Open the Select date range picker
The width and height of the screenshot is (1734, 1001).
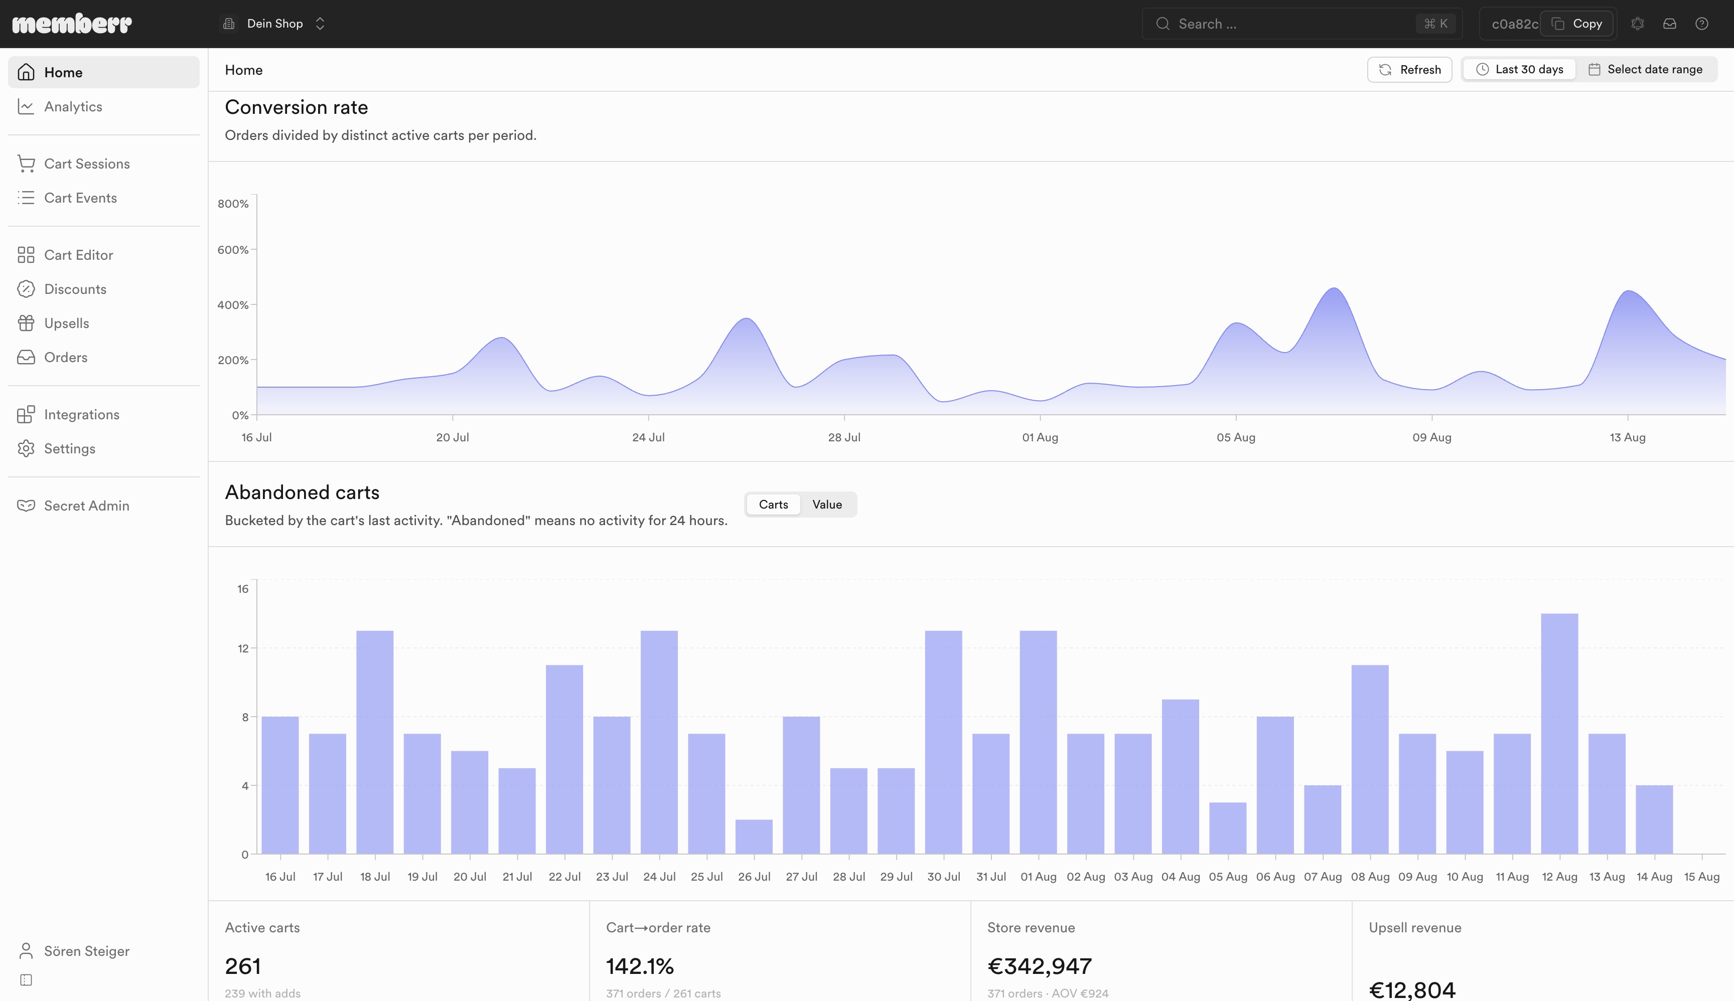coord(1645,69)
